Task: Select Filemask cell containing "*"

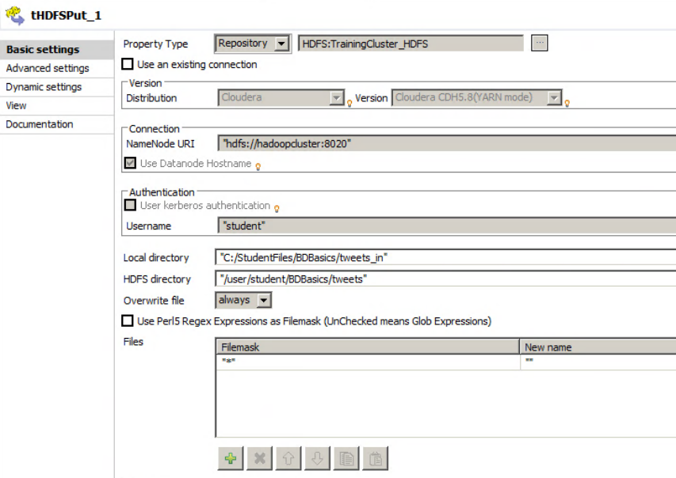Action: [368, 362]
